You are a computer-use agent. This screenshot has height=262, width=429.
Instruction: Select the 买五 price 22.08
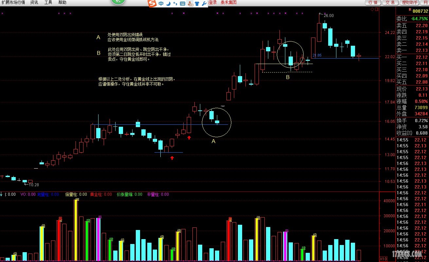pos(422,82)
